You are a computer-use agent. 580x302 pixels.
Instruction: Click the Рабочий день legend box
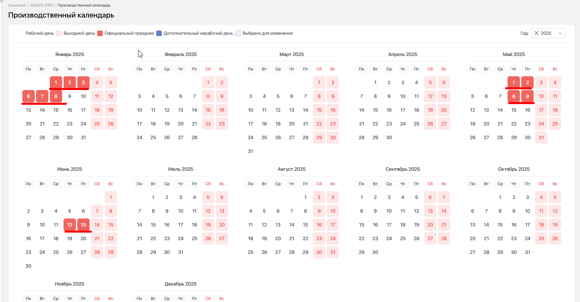click(21, 33)
